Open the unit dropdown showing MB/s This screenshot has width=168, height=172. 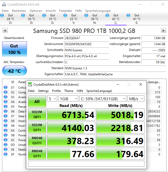click(x=136, y=99)
